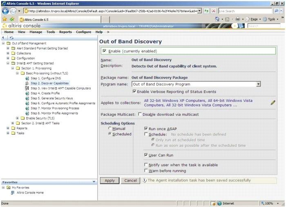The image size is (286, 207).
Task: Click the Altiris Console Home favorite icon
Action: coord(13,193)
